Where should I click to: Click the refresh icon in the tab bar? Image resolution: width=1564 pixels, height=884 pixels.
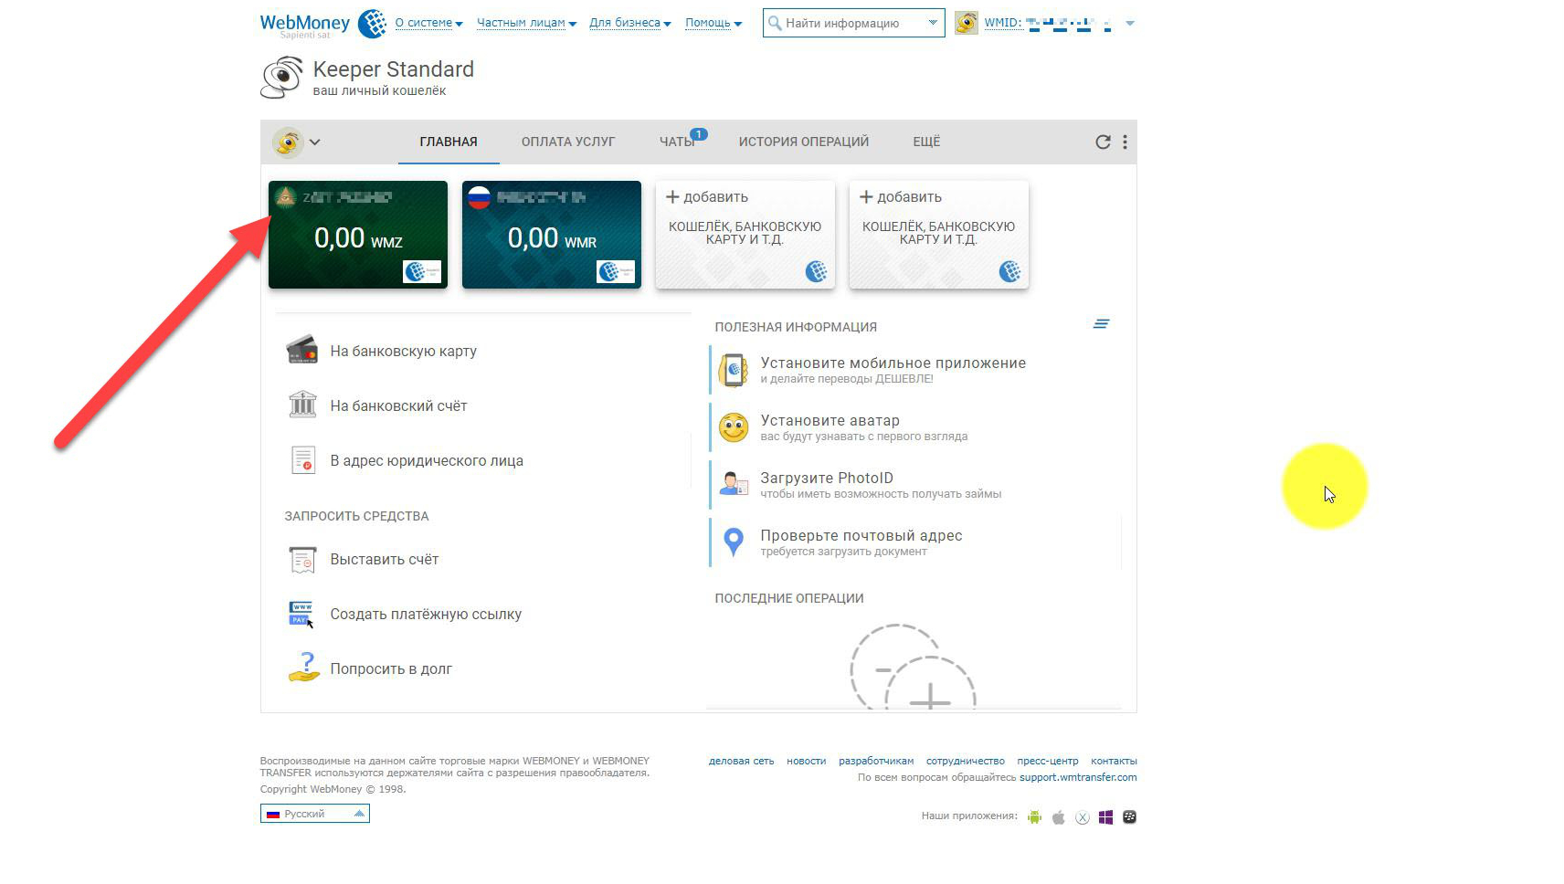pyautogui.click(x=1103, y=142)
